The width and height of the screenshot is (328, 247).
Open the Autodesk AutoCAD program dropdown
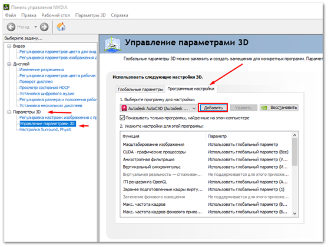(158, 108)
